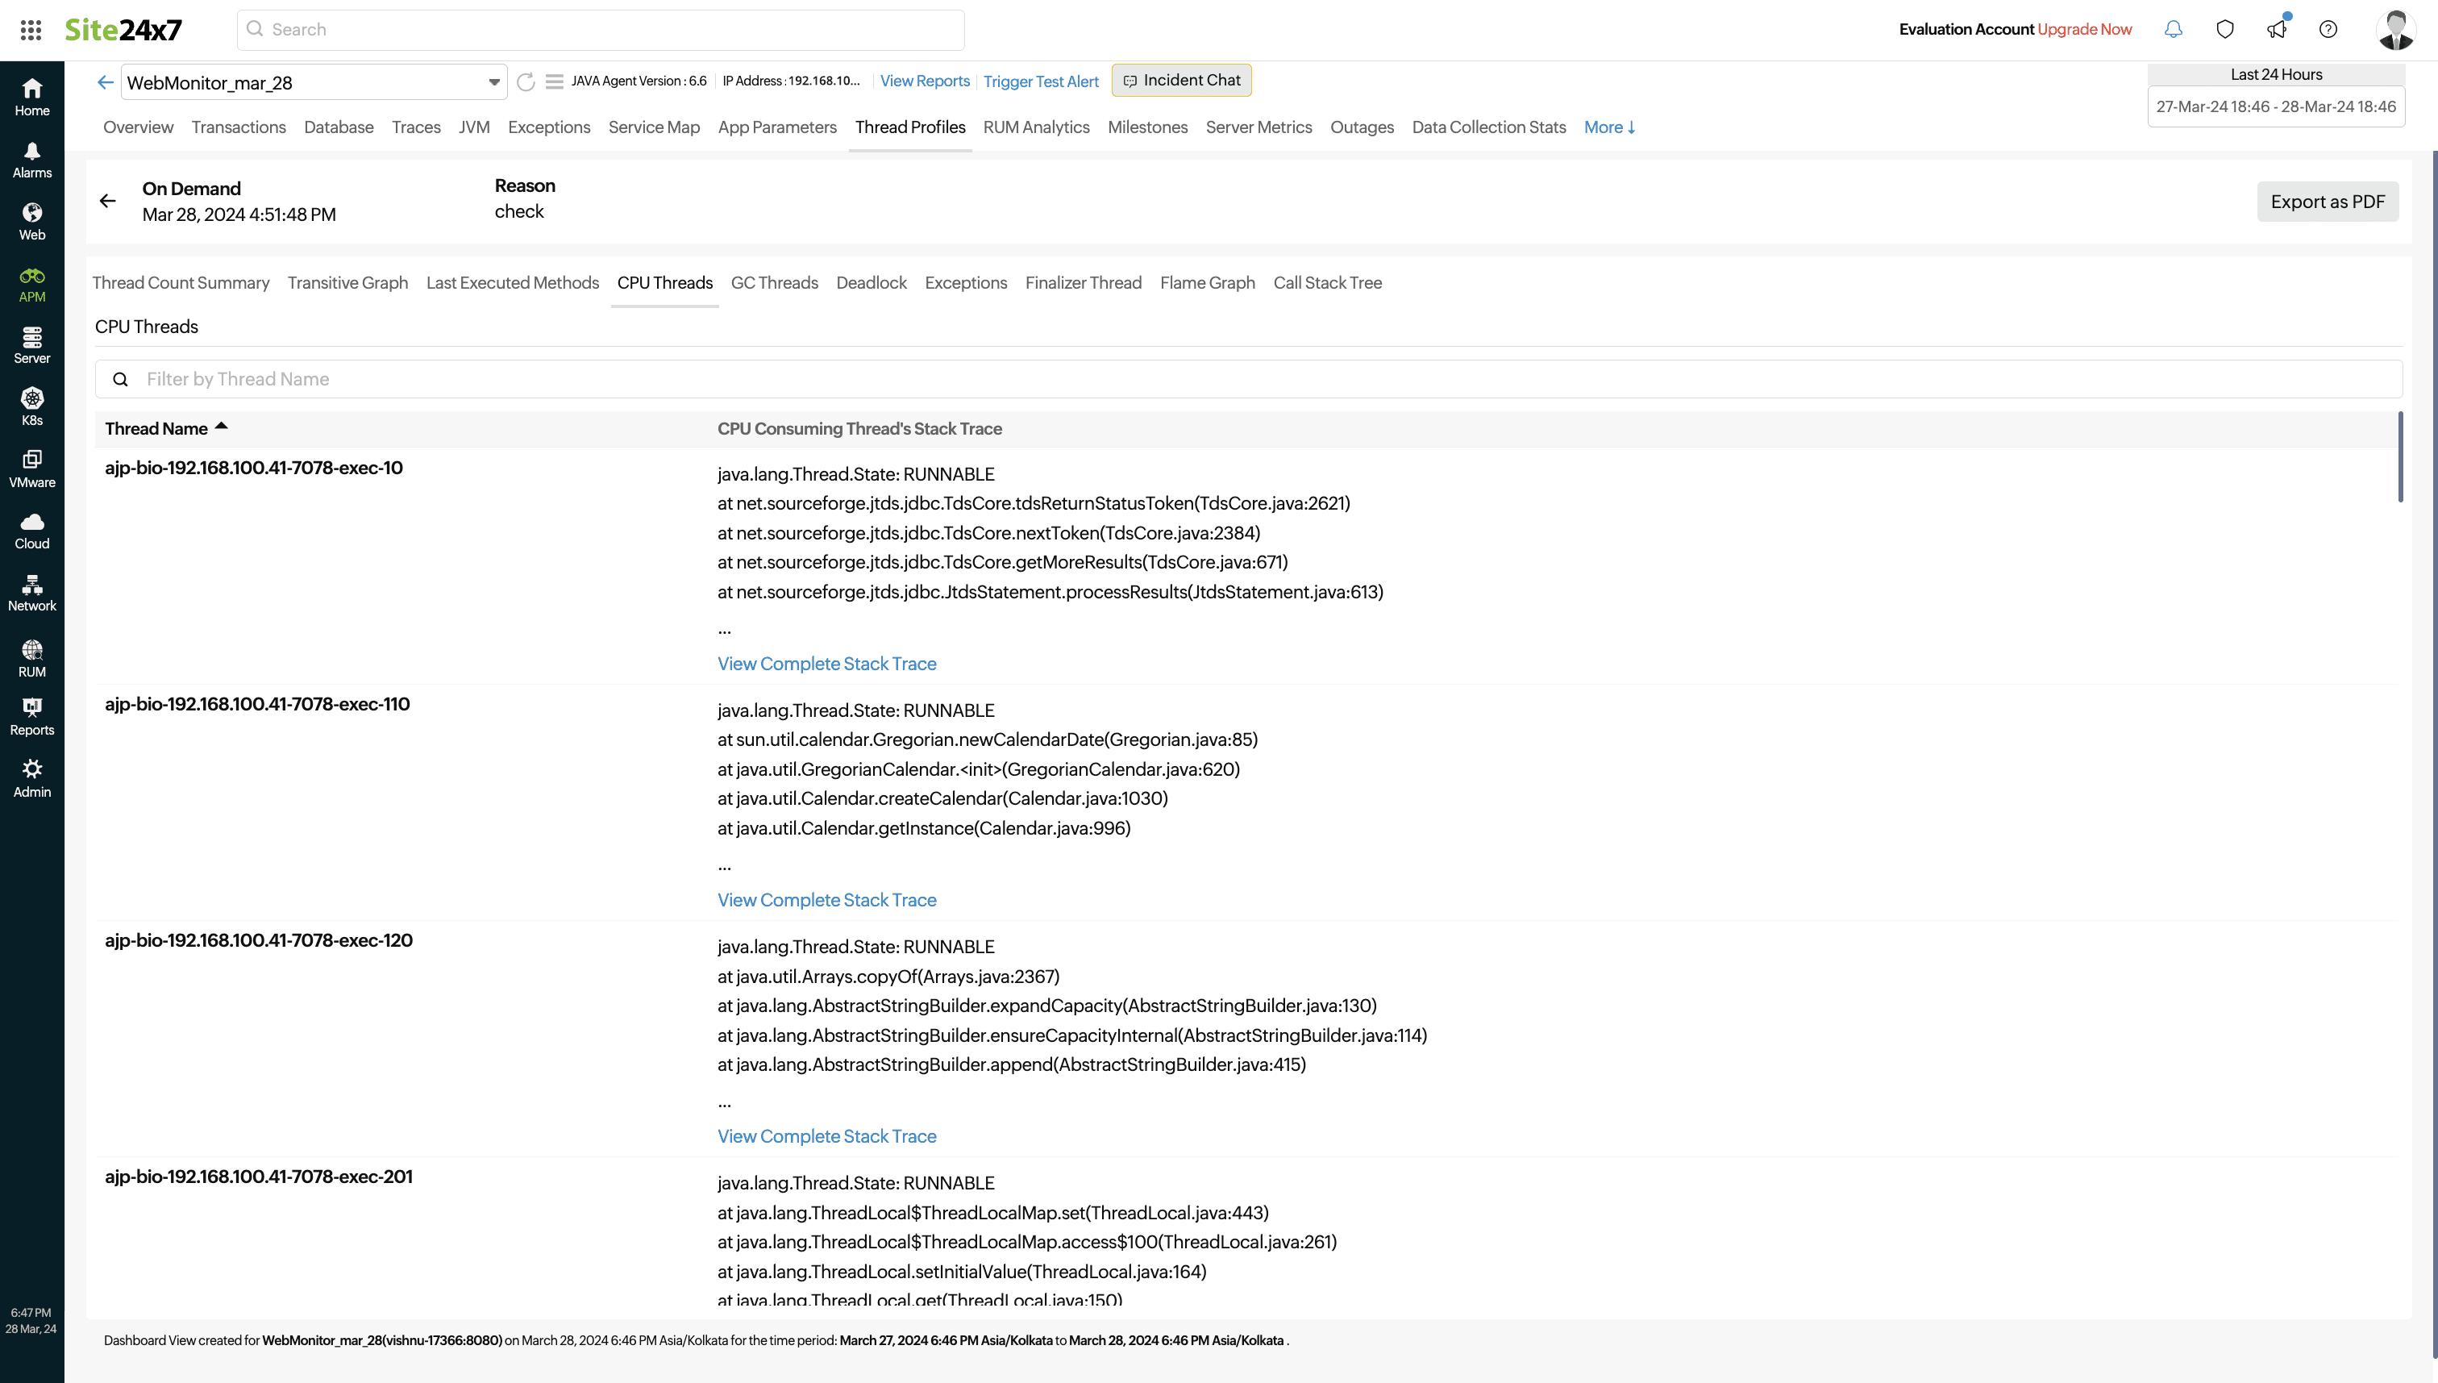Click the Incident Chat button

tap(1181, 81)
